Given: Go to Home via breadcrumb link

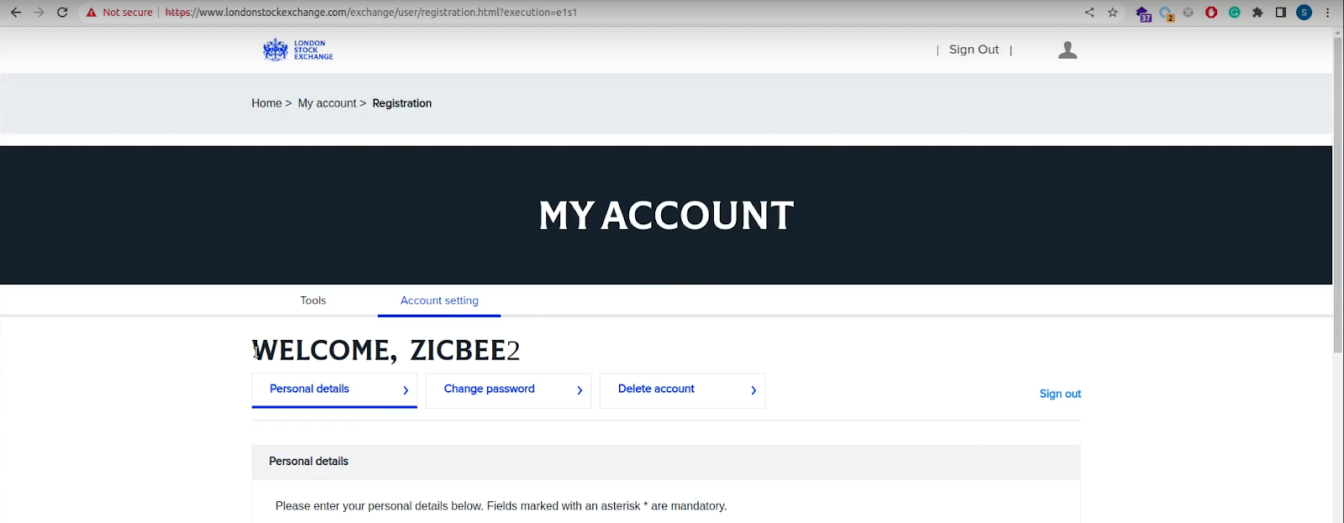Looking at the screenshot, I should click(266, 103).
